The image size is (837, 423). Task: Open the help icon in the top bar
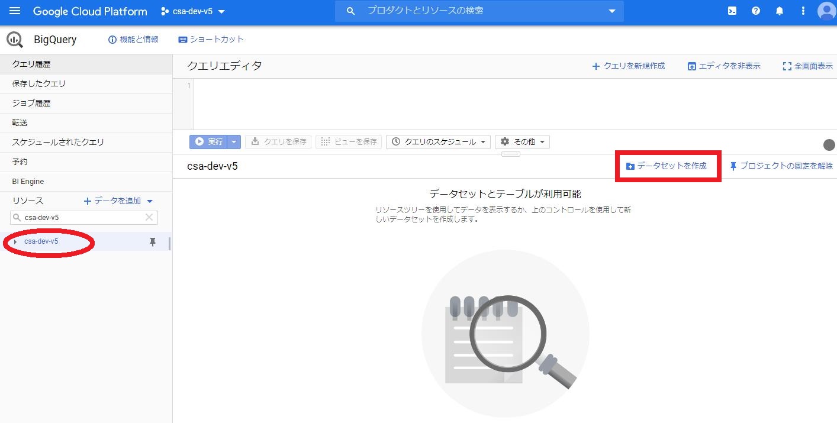(x=756, y=11)
